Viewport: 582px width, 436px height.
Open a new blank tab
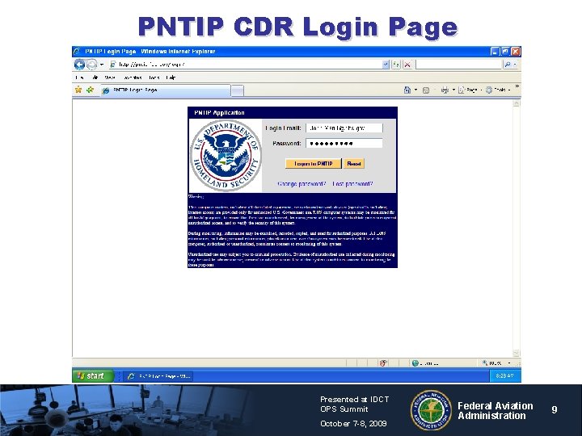237,90
